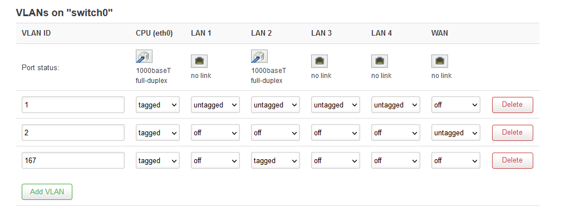The height and width of the screenshot is (206, 575).
Task: Open VLAN 2 LAN 3 off dropdown
Action: tap(336, 133)
